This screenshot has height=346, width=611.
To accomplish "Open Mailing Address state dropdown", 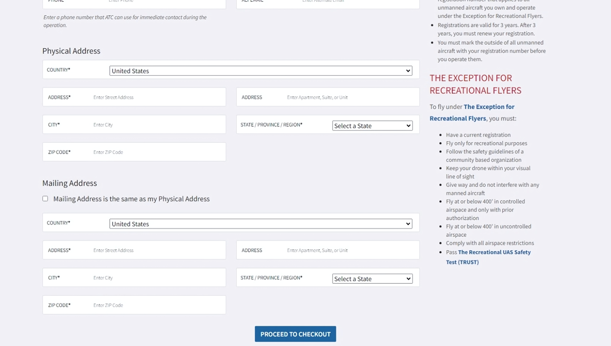I will point(372,279).
